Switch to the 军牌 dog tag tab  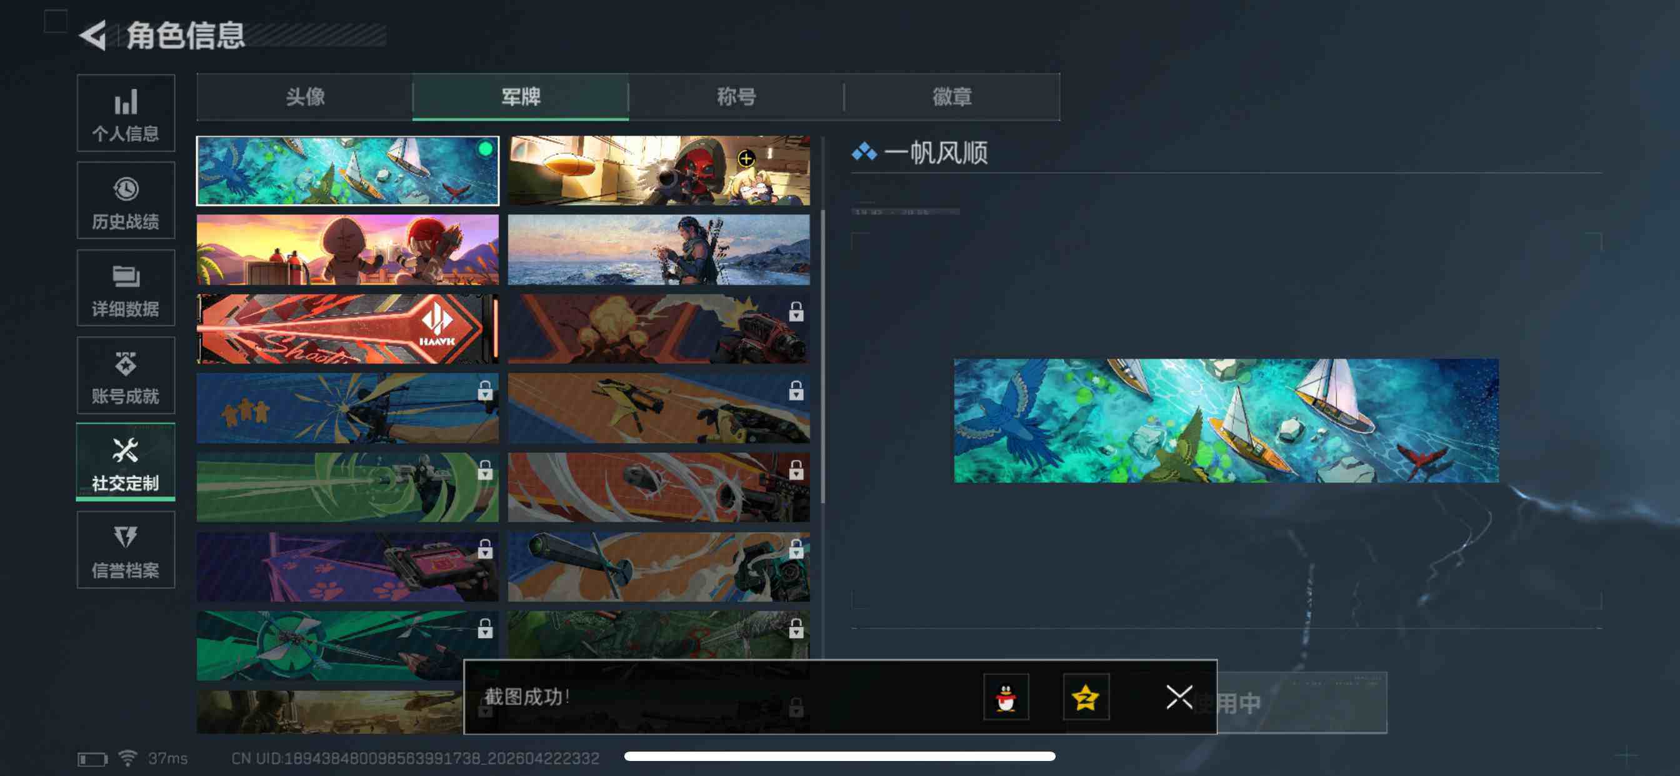click(521, 96)
